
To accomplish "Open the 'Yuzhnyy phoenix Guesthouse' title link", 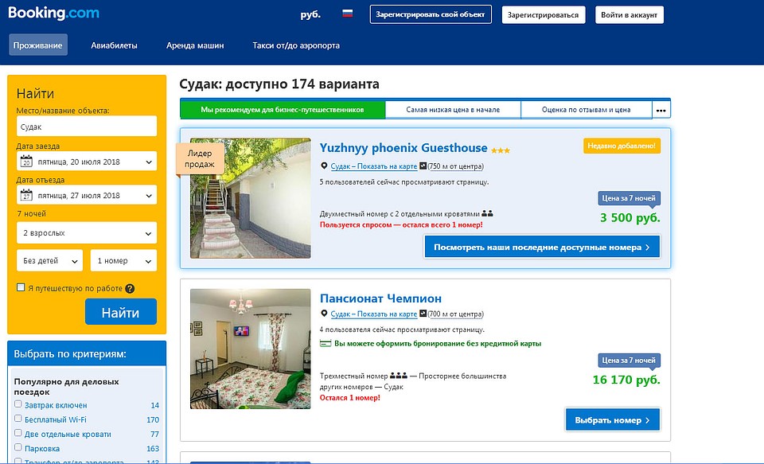I will coord(403,148).
